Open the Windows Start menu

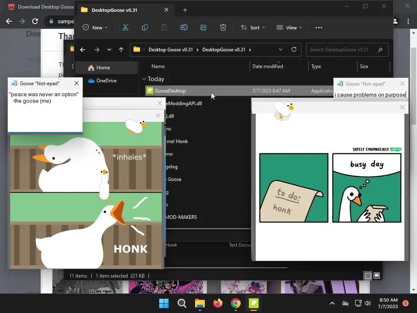pyautogui.click(x=164, y=303)
